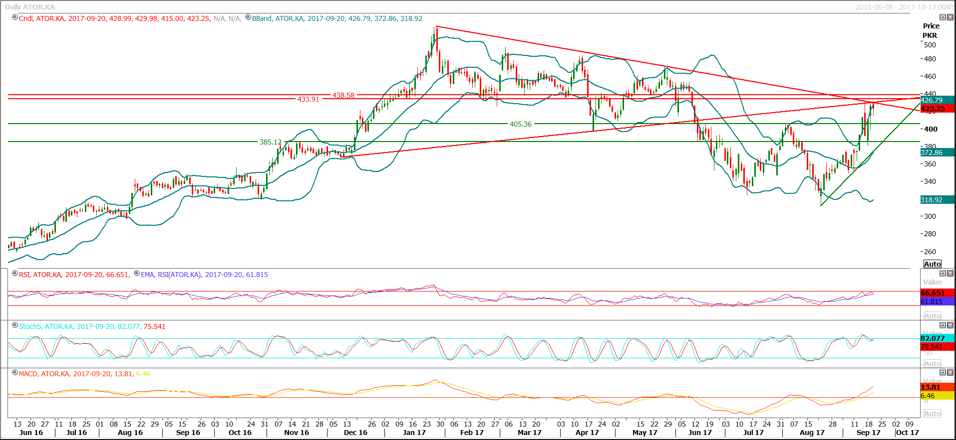This screenshot has width=956, height=440.
Task: Click the BBand ATOR.KA legend text
Action: [x=337, y=18]
